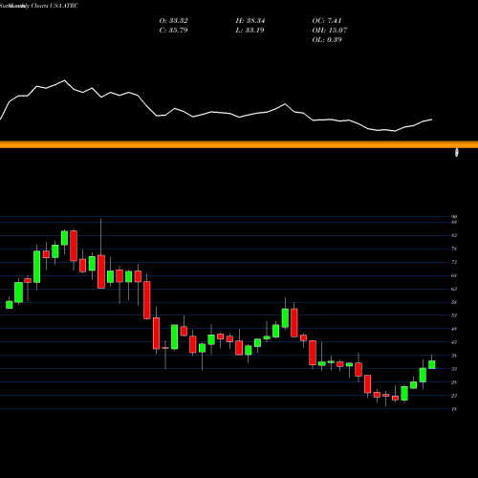This screenshot has height=478, width=478.
Task: Click the 33 price axis label
Action: click(454, 369)
